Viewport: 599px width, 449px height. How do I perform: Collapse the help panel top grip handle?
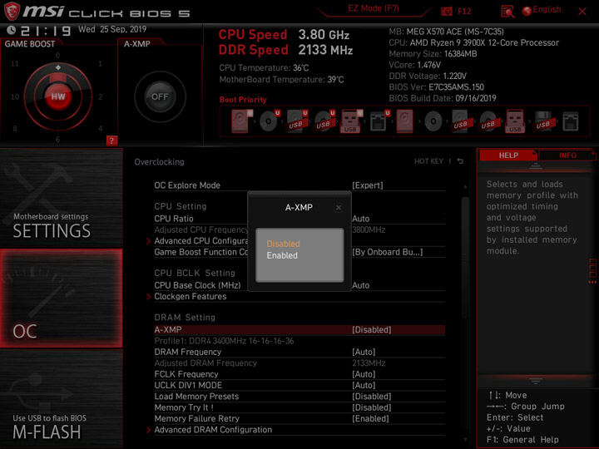click(536, 166)
